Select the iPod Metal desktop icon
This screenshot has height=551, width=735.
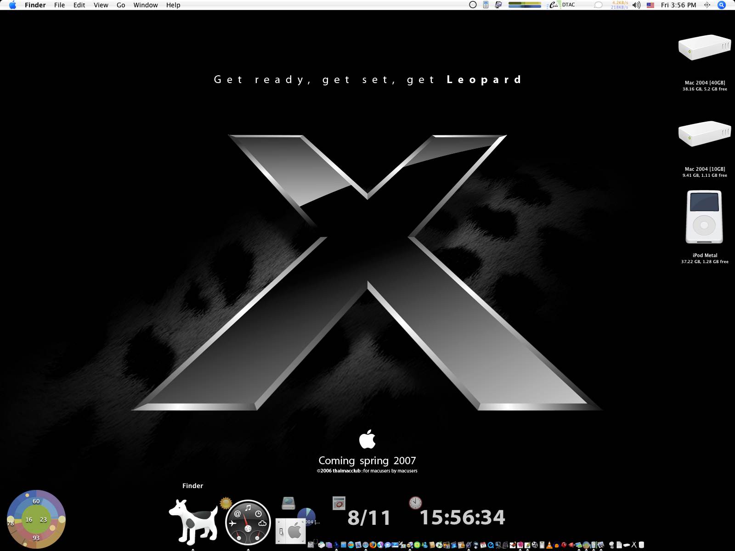[704, 217]
